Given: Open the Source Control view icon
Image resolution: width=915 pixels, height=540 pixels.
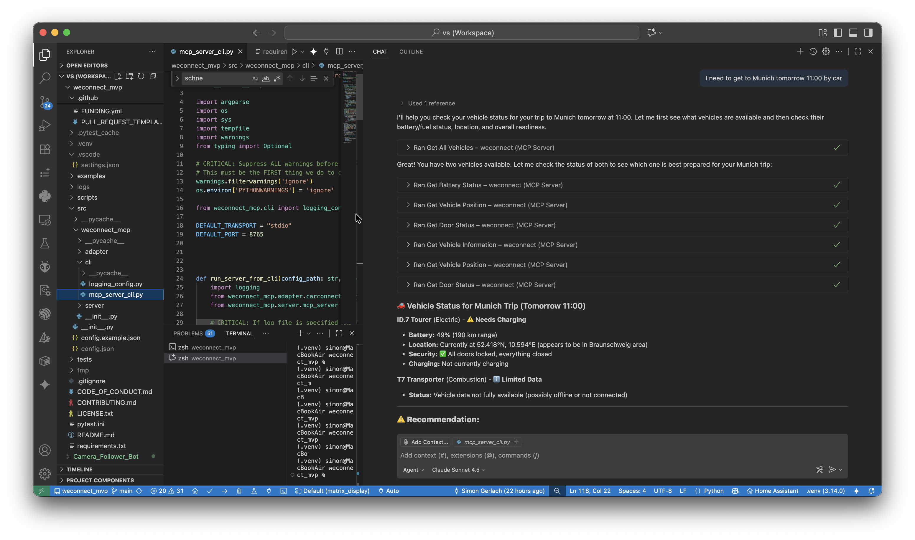Looking at the screenshot, I should pos(45,102).
